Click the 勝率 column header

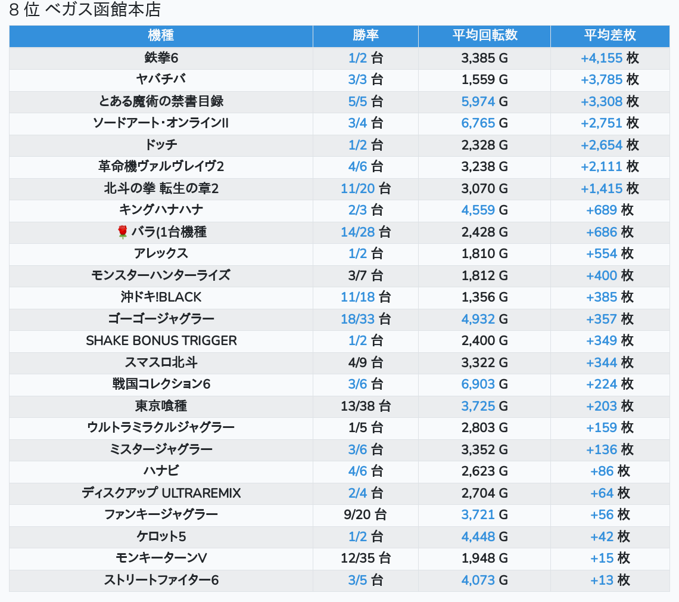(x=366, y=36)
